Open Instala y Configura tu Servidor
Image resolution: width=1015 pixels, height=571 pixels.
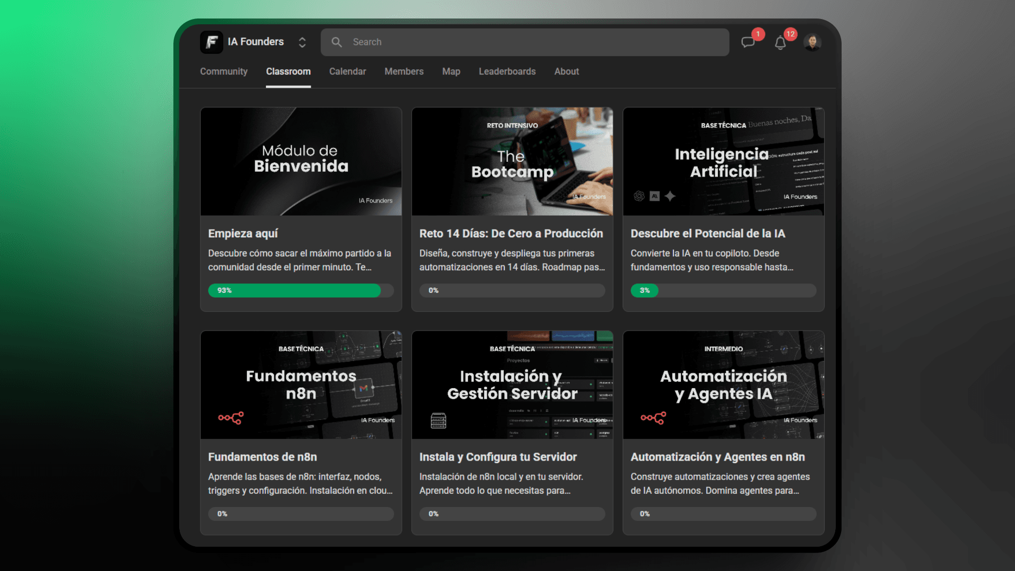497,457
